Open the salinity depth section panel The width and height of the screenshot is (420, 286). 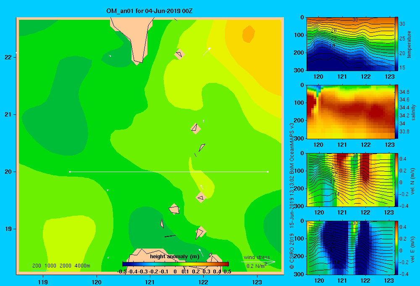pos(351,112)
